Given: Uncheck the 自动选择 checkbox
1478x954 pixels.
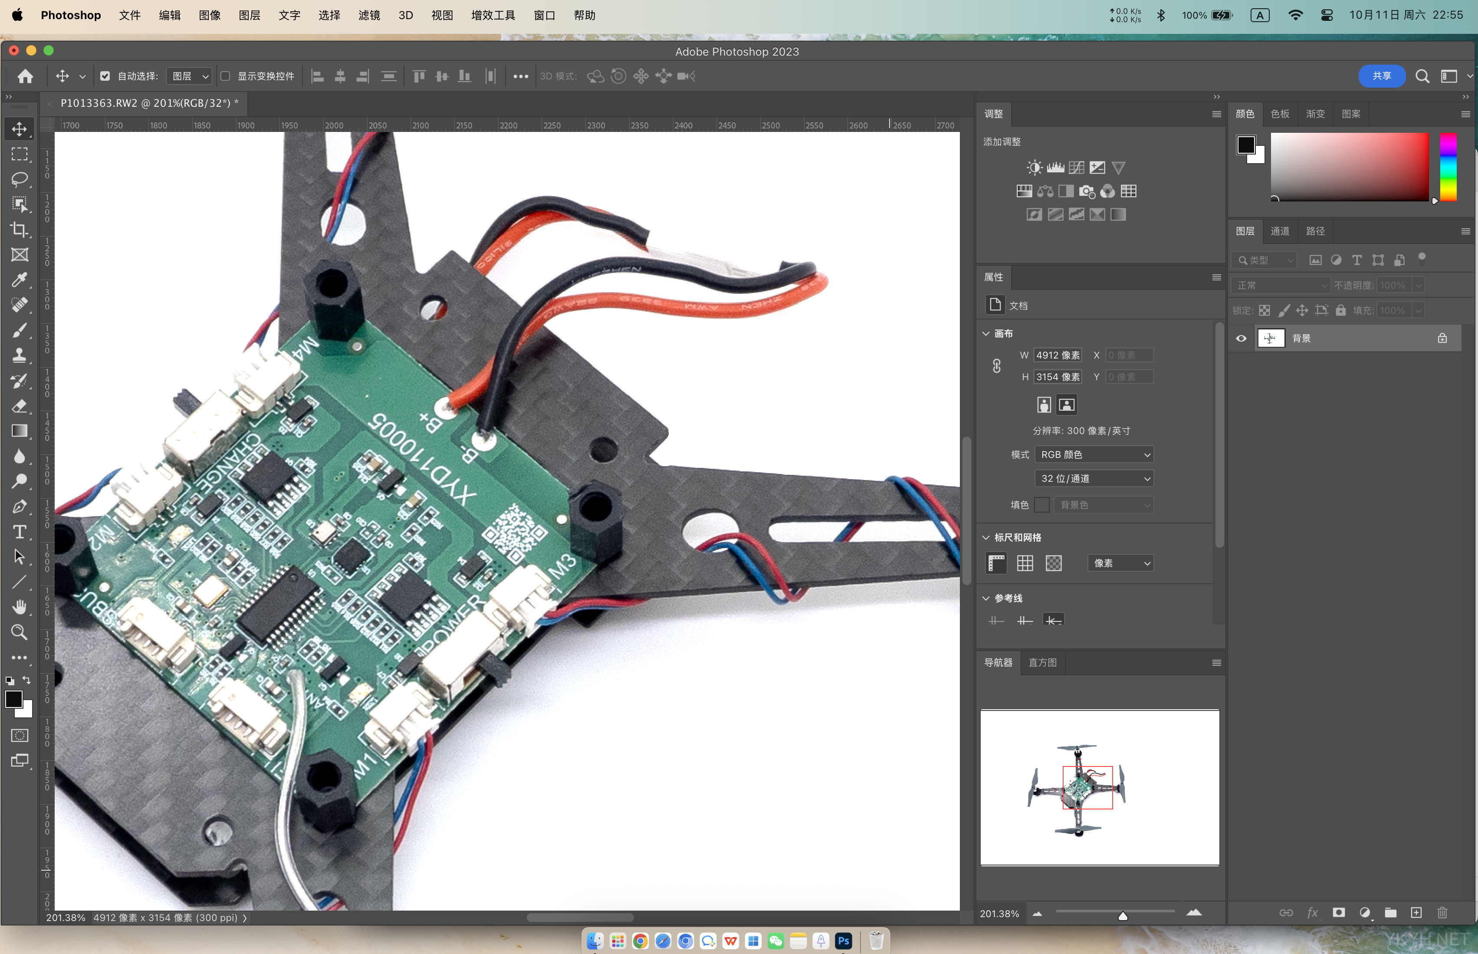Looking at the screenshot, I should 105,76.
